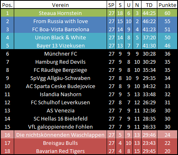
Task: Click the TD column header
Action: pos(149,5)
